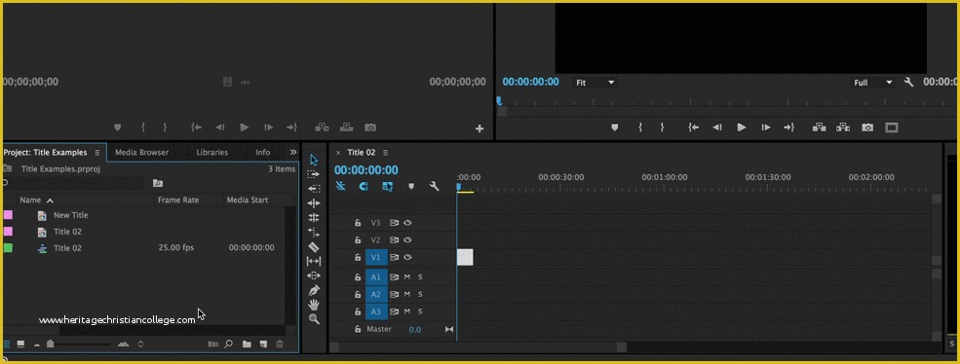960x364 pixels.
Task: Select the Razor tool
Action: point(314,247)
